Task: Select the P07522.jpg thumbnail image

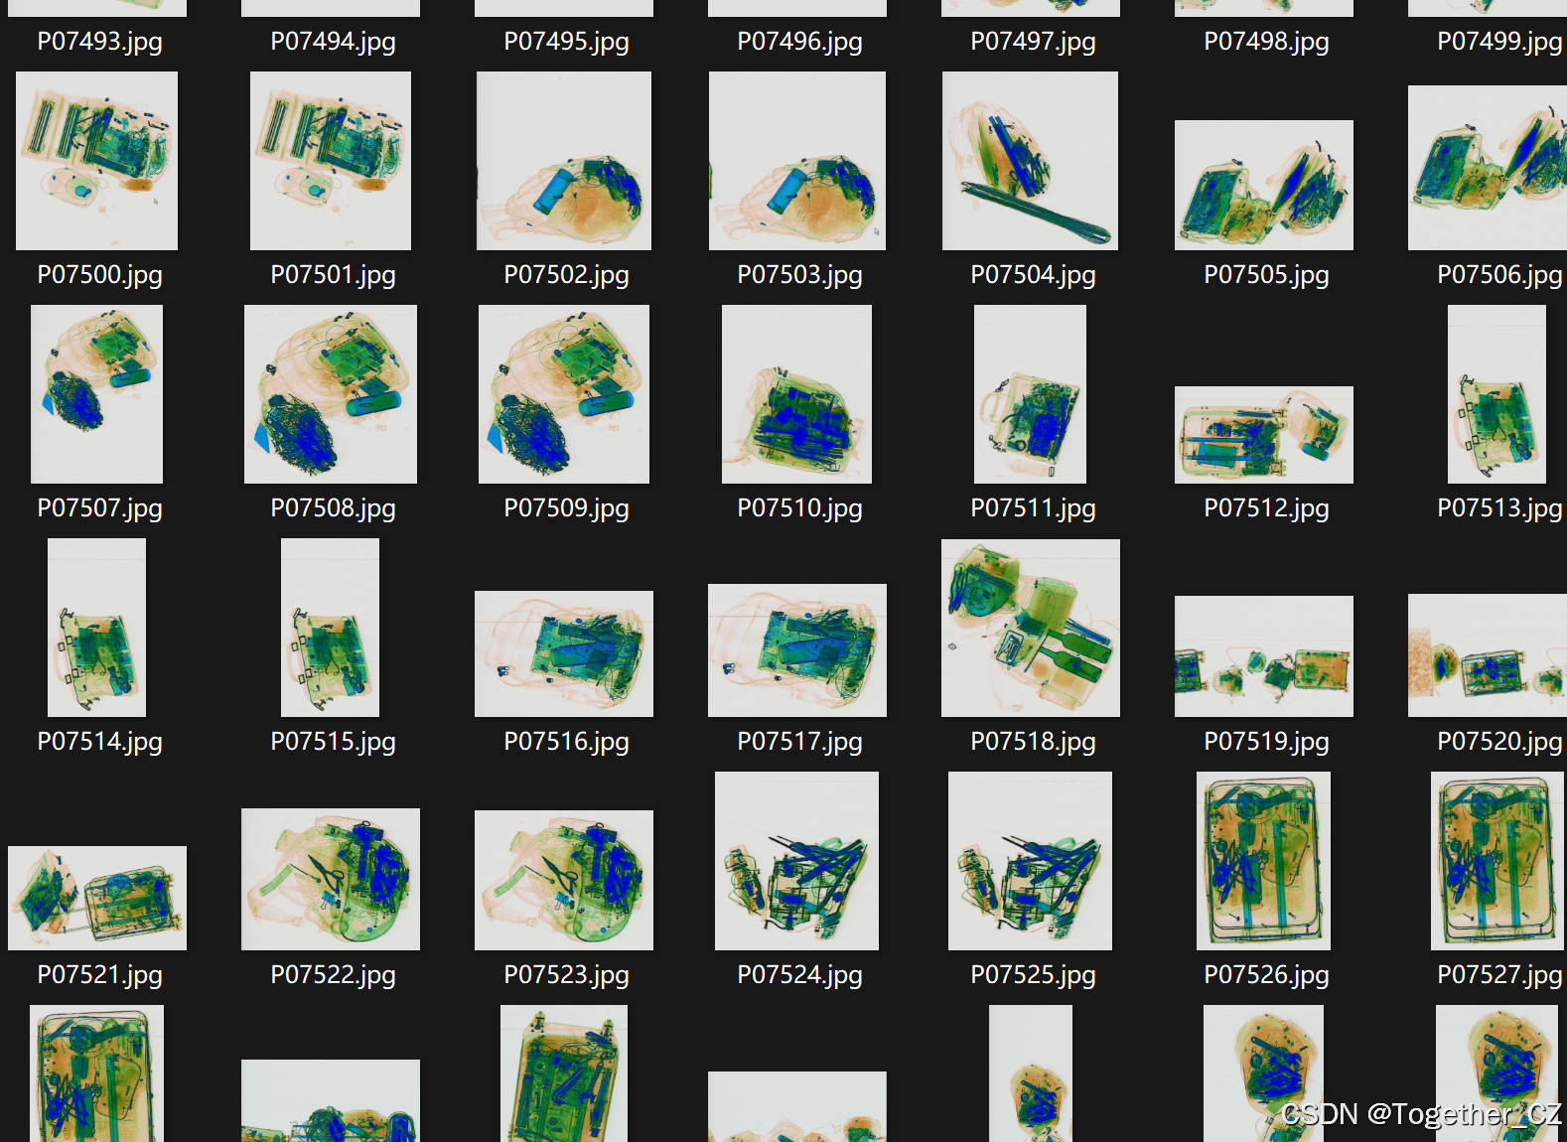Action: [331, 879]
